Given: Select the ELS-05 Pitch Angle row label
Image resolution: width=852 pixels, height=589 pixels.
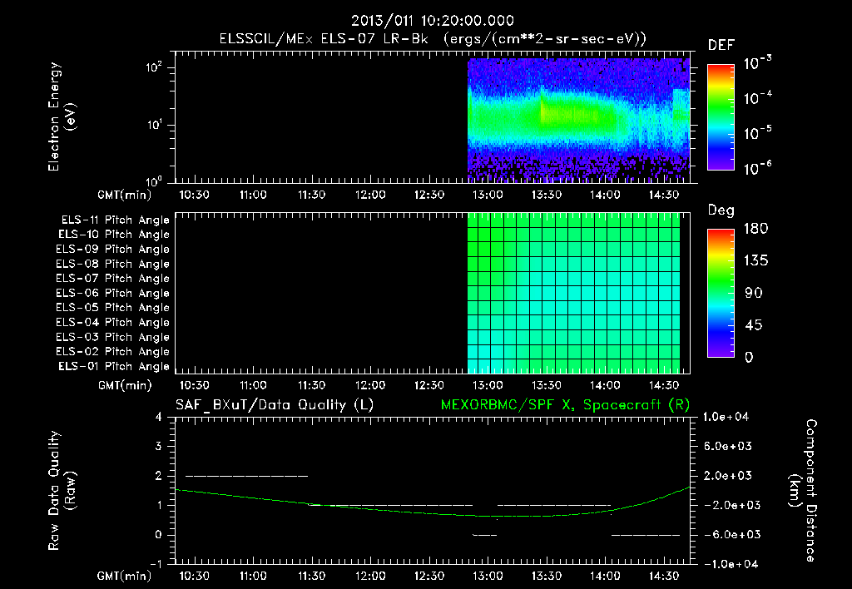Looking at the screenshot, I should tap(113, 308).
